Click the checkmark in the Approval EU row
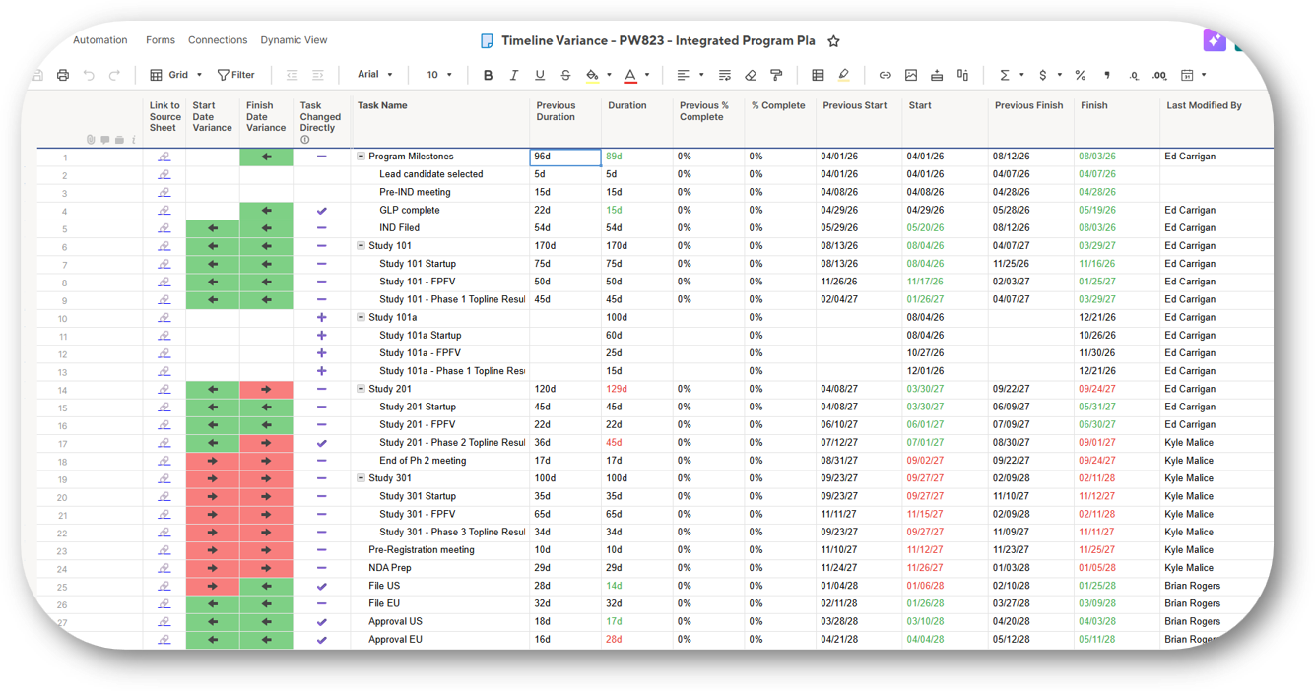 321,640
